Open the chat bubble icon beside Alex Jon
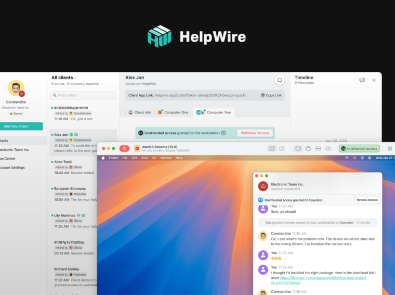The image size is (395, 295). tap(280, 80)
